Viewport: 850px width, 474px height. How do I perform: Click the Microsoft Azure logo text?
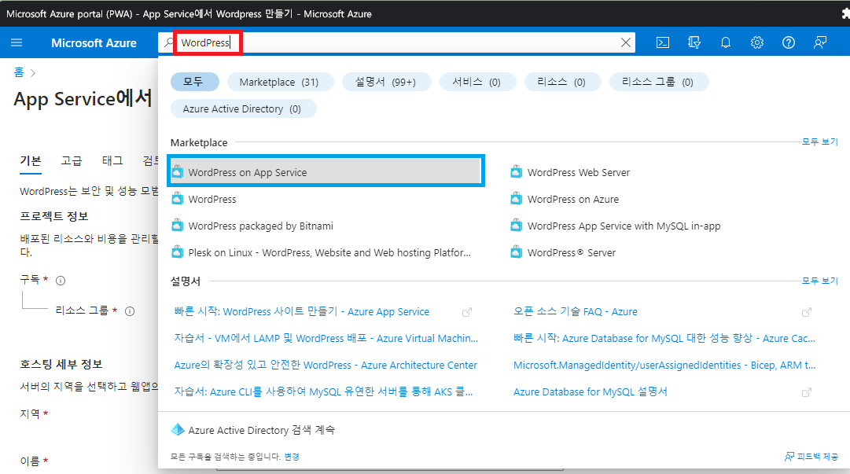tap(94, 42)
